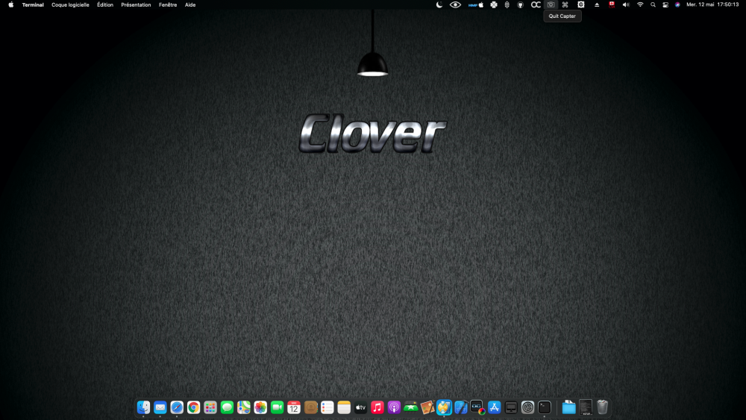Launch Maps from the Dock
746x420 pixels.
(x=244, y=407)
